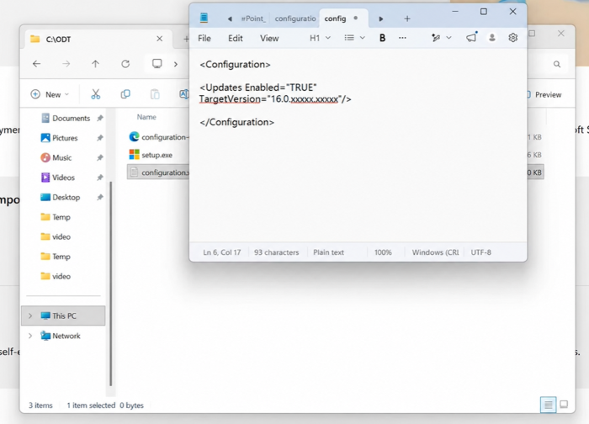589x424 pixels.
Task: Click the unsaved-changes dot on config tab
Action: click(x=356, y=18)
